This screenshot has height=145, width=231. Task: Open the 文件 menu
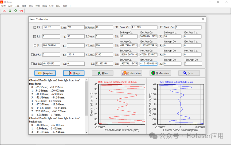point(3,6)
